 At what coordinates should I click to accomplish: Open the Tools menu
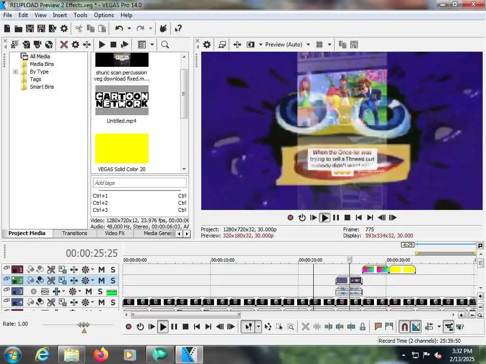point(80,15)
